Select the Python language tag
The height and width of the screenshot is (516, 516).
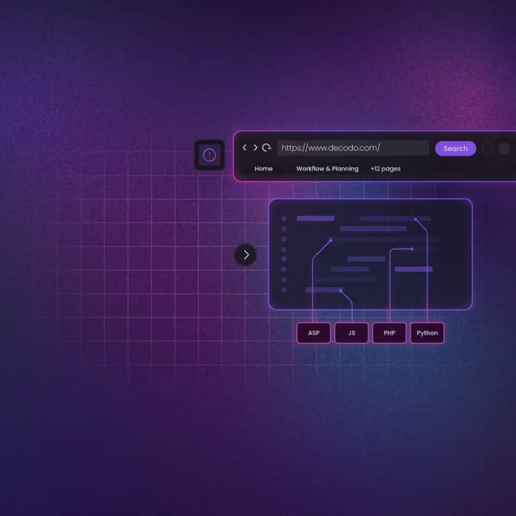click(x=427, y=333)
